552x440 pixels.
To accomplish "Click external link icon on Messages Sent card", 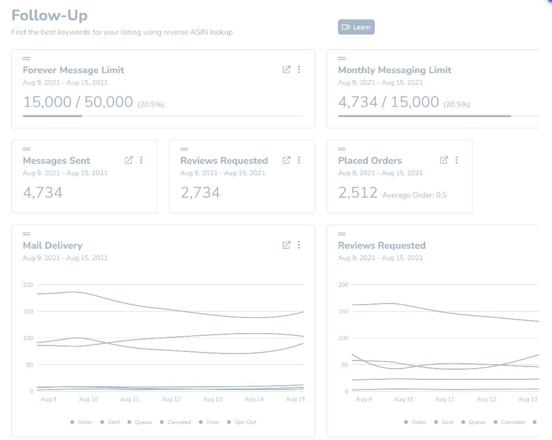I will pyautogui.click(x=129, y=160).
